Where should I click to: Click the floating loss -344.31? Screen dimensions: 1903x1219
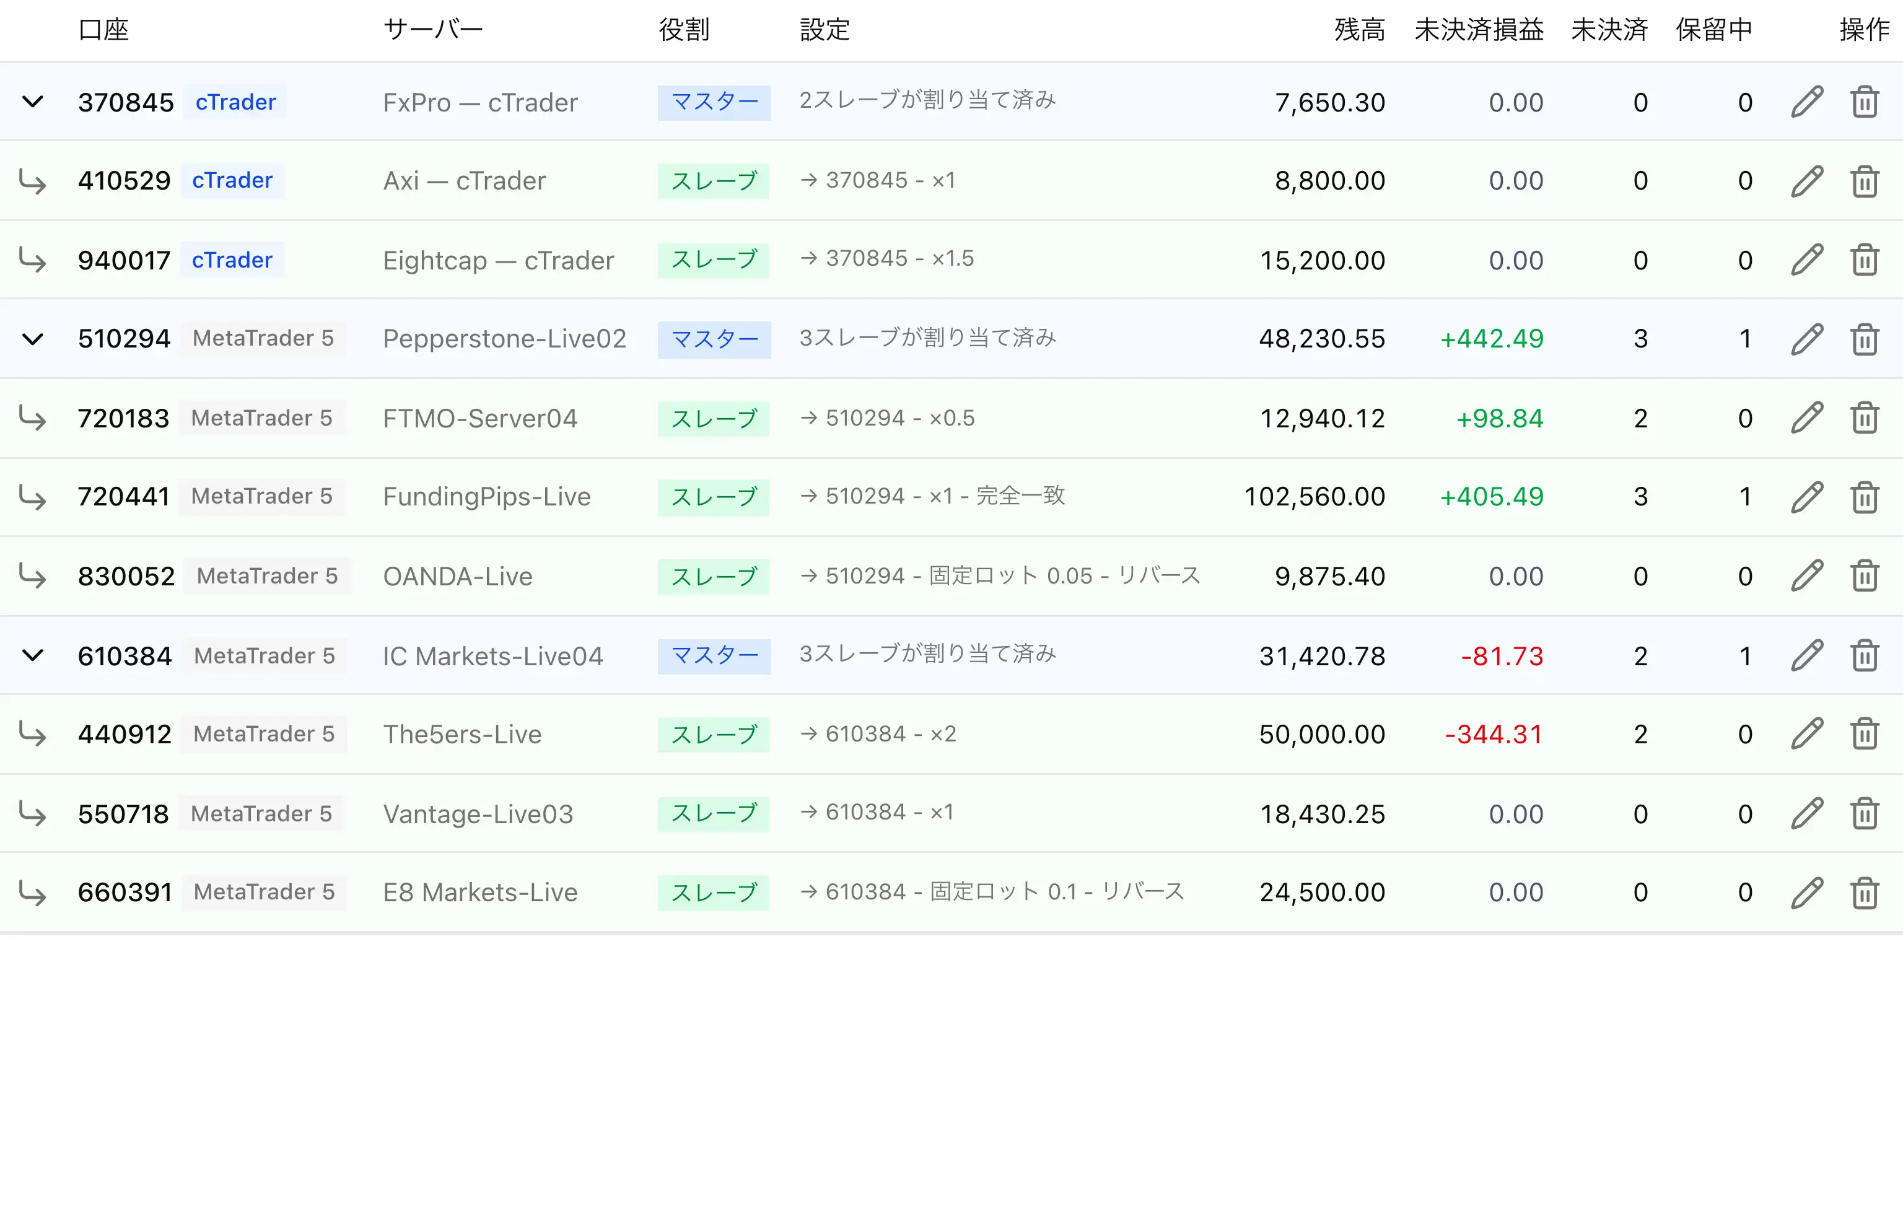(x=1494, y=735)
